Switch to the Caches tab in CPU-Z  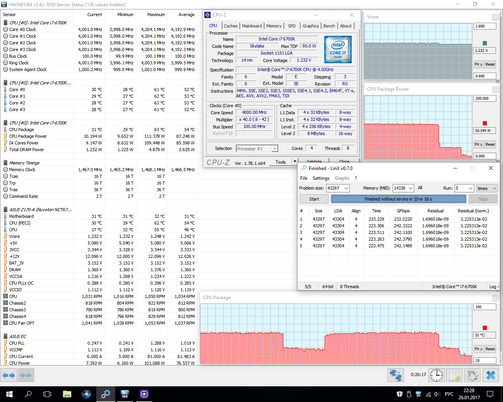coord(231,26)
